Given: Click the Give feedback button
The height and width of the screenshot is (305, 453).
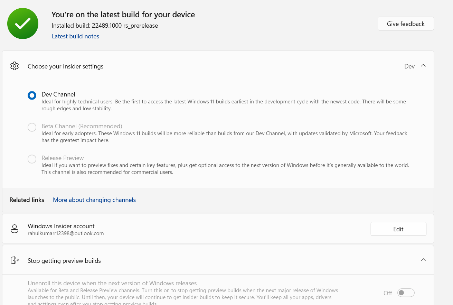Looking at the screenshot, I should pyautogui.click(x=406, y=24).
